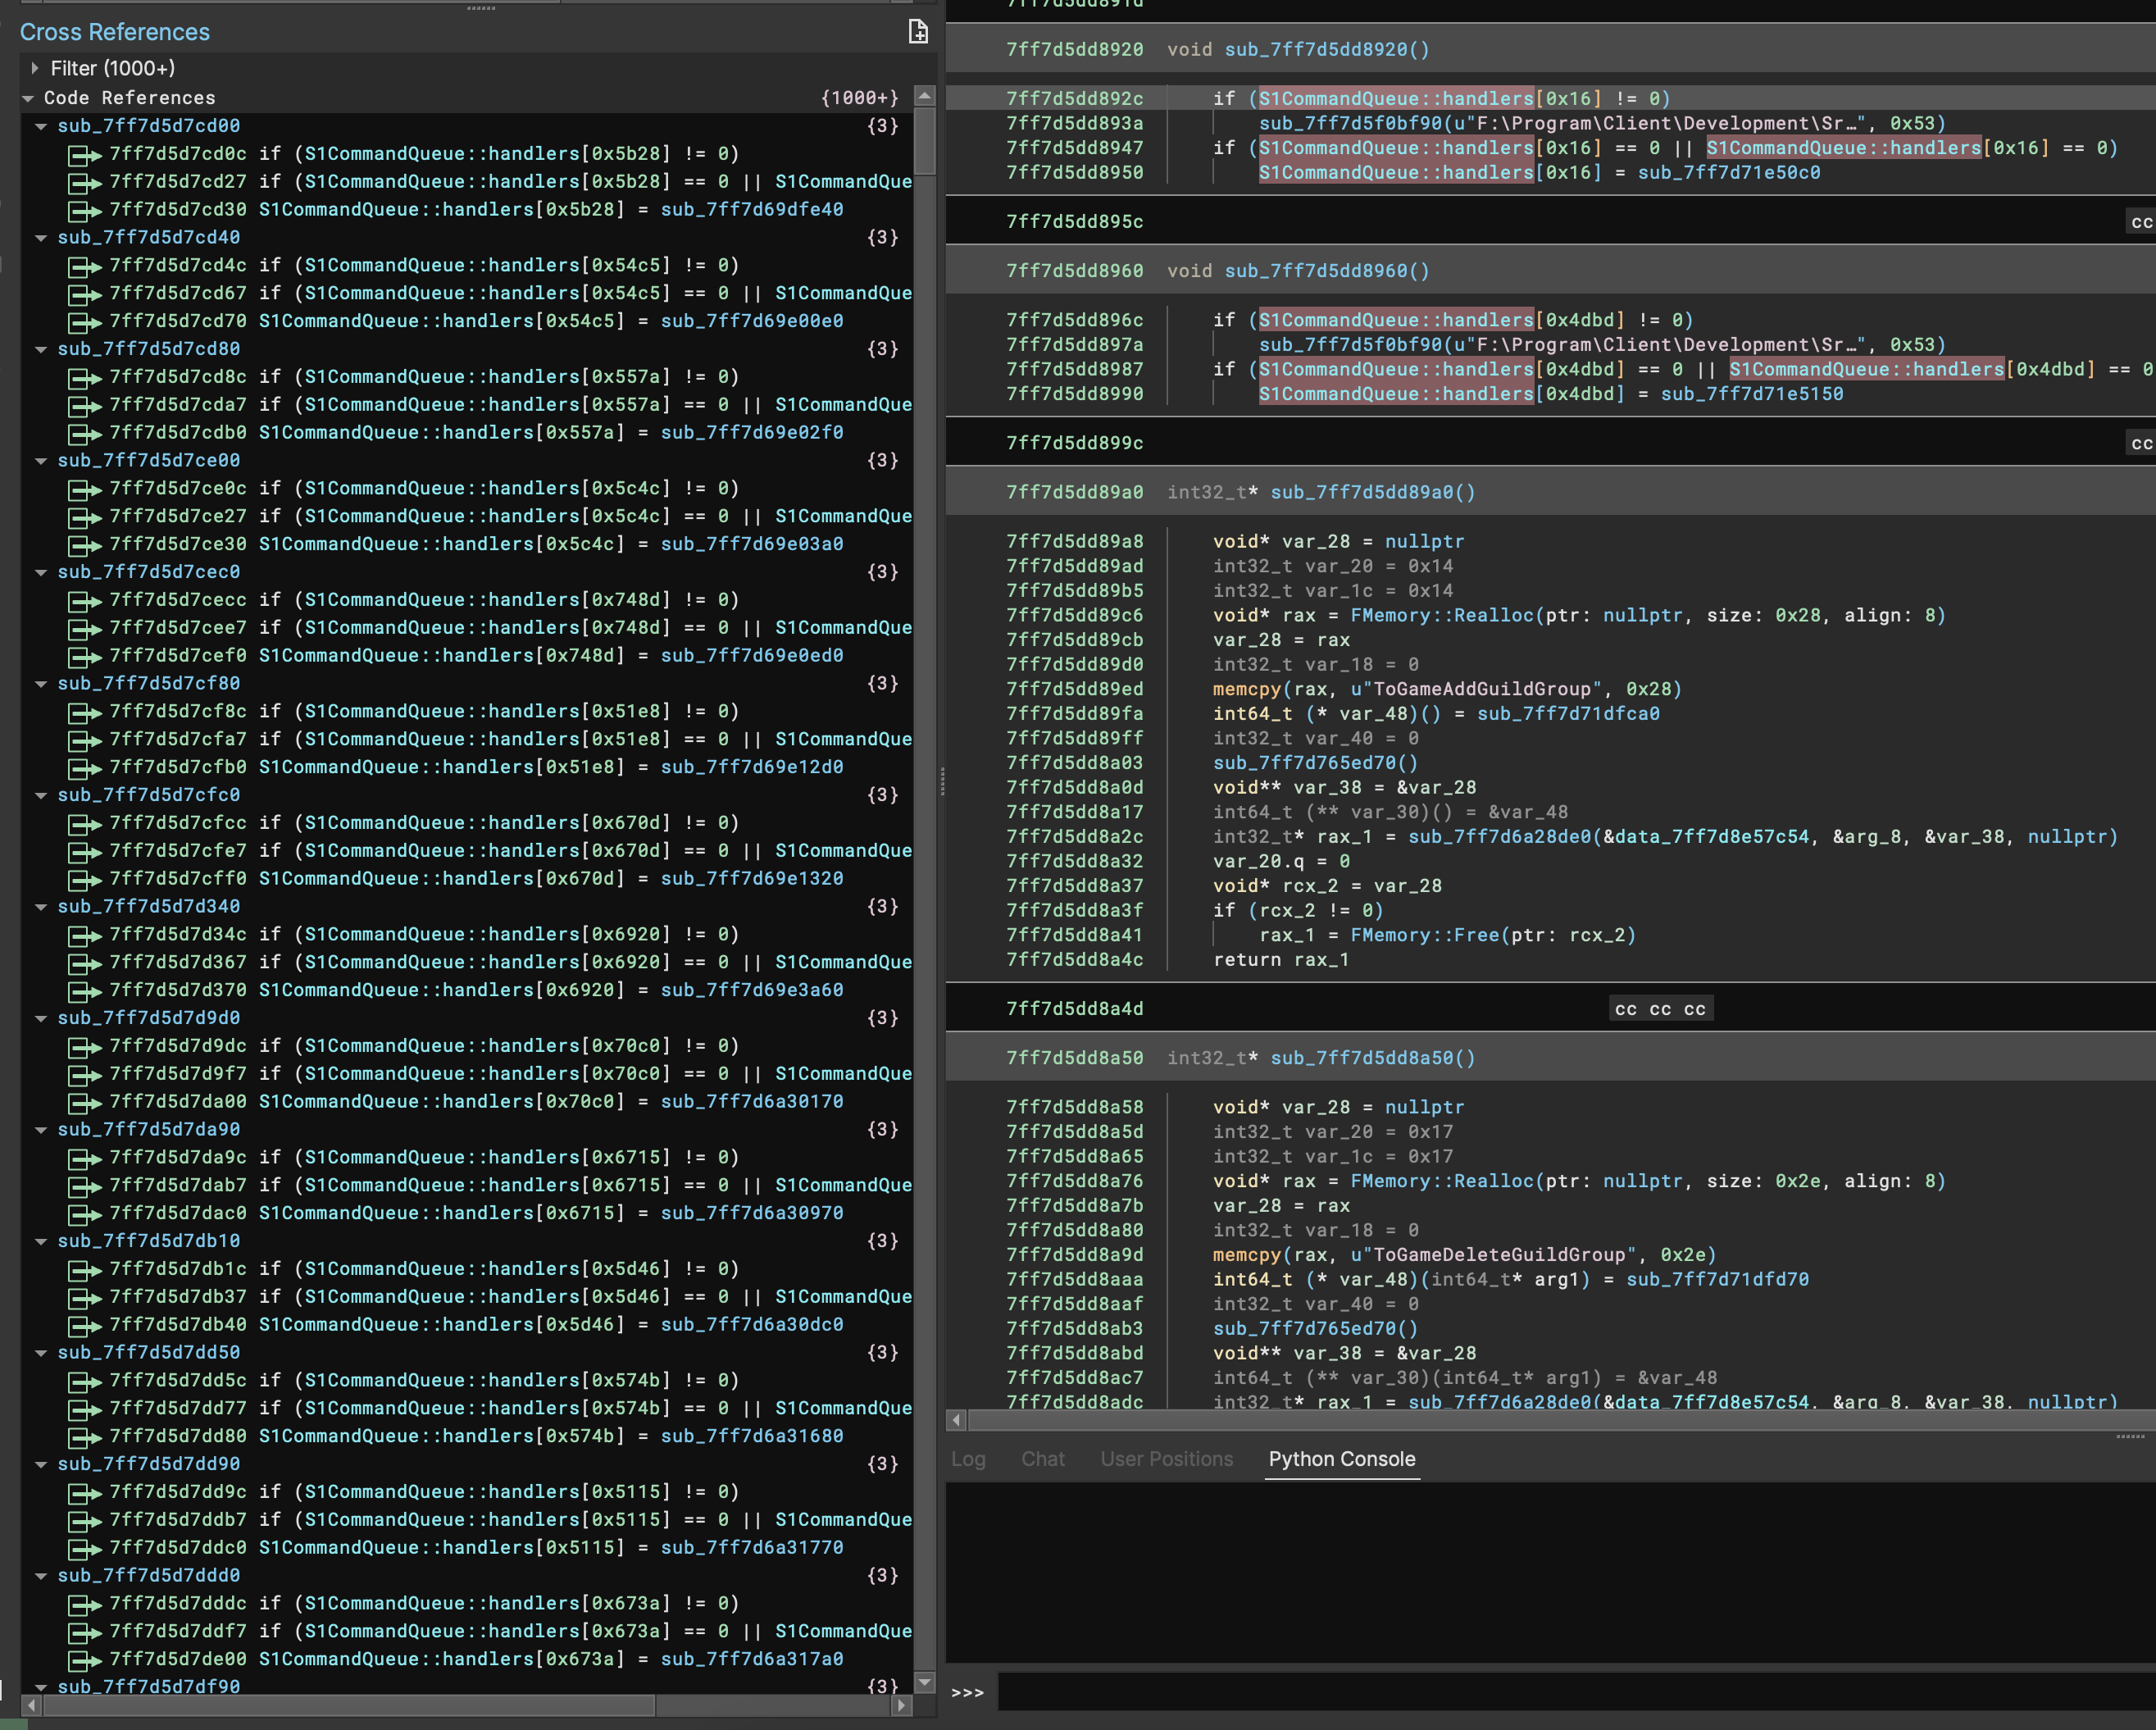Select the User Positions tab

pyautogui.click(x=1167, y=1459)
